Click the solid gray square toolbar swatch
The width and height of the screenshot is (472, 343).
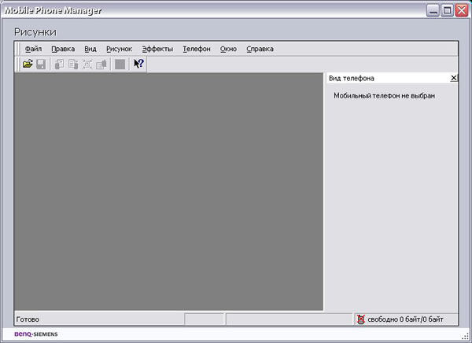pyautogui.click(x=120, y=64)
